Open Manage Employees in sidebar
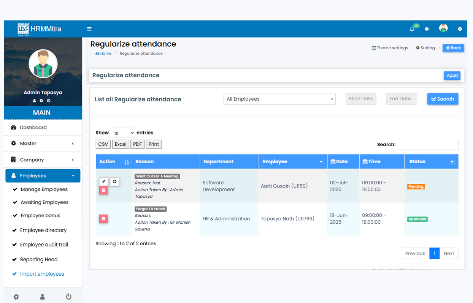This screenshot has width=473, height=303. tap(44, 189)
